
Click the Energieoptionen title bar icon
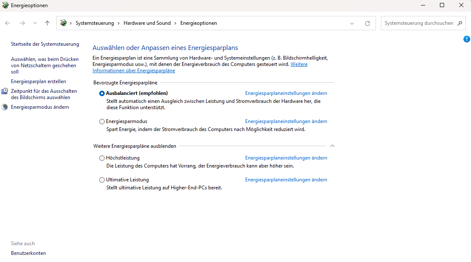pyautogui.click(x=5, y=5)
